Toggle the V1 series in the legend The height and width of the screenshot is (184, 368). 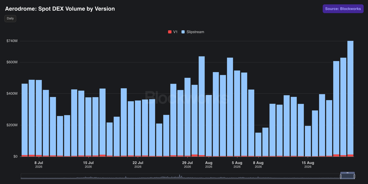click(x=173, y=32)
